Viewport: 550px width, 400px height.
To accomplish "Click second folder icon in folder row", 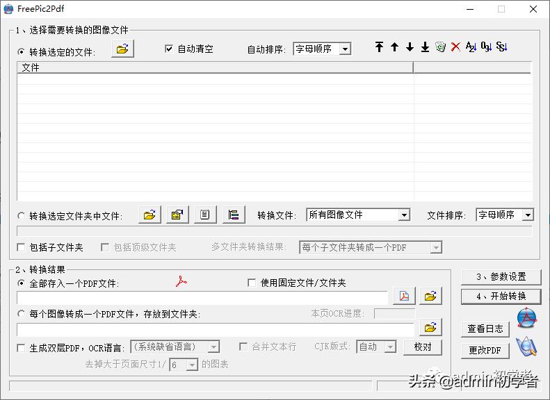I will [177, 215].
